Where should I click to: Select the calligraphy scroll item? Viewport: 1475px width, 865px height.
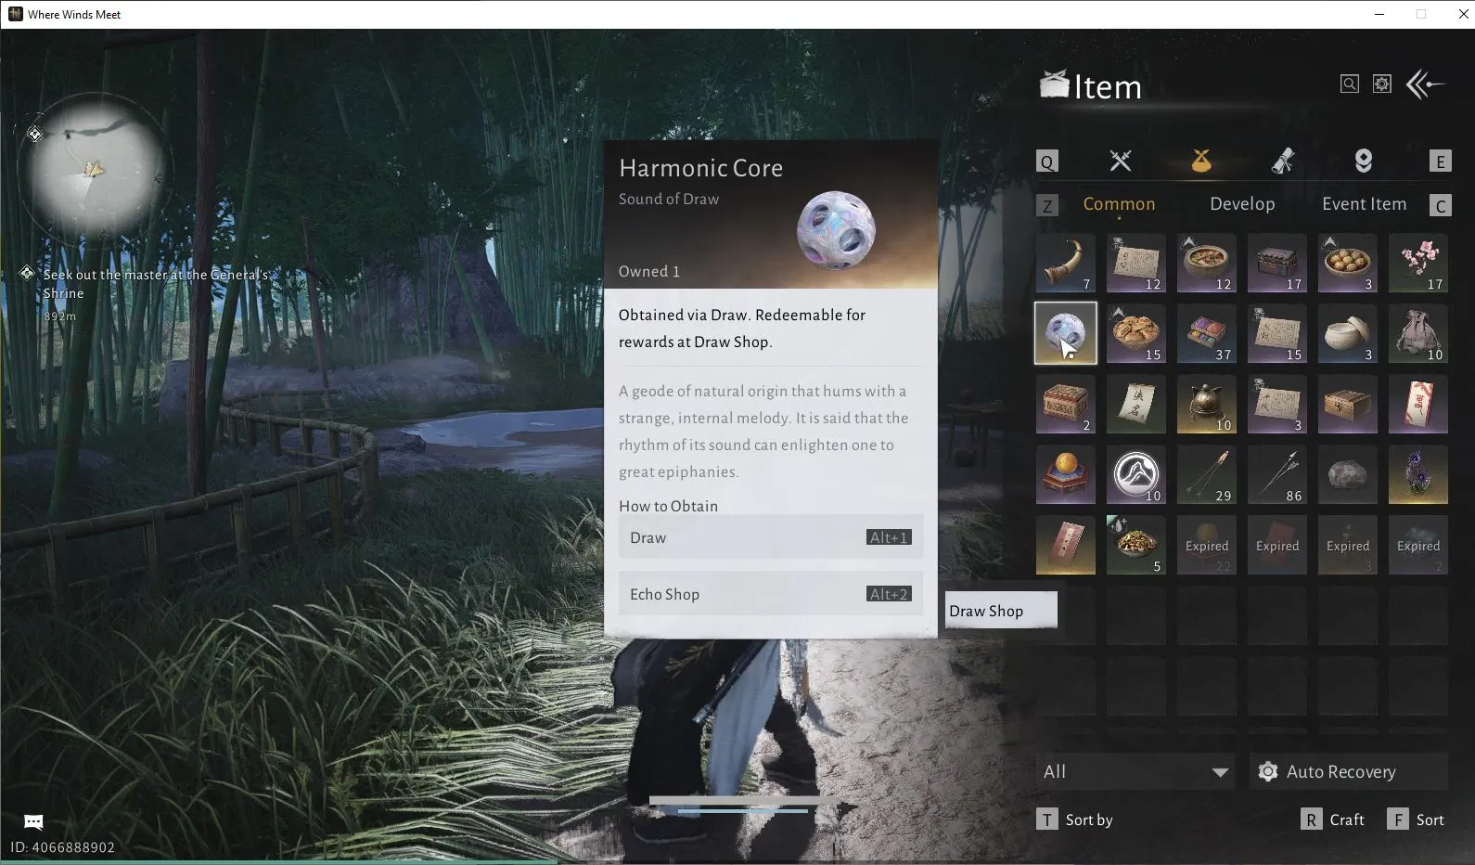[1135, 404]
